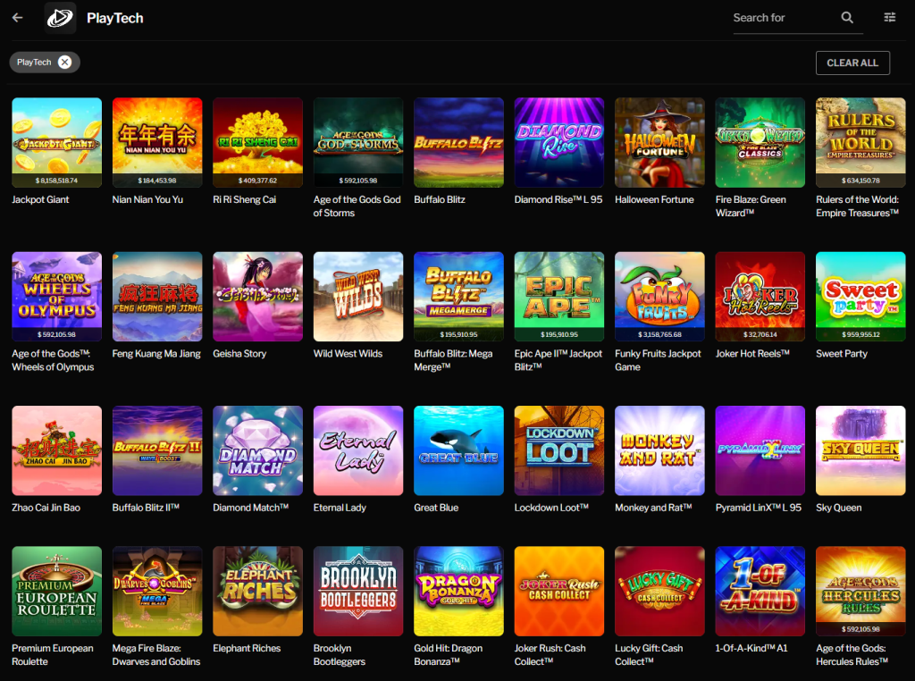Focus the Search for input field
The height and width of the screenshot is (681, 915).
coord(784,18)
